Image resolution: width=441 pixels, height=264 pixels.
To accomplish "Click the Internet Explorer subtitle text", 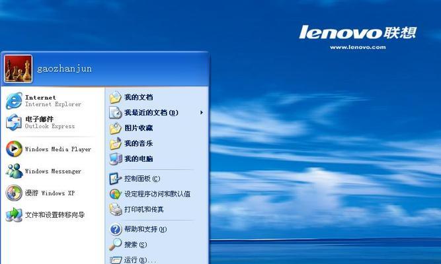I will [53, 104].
